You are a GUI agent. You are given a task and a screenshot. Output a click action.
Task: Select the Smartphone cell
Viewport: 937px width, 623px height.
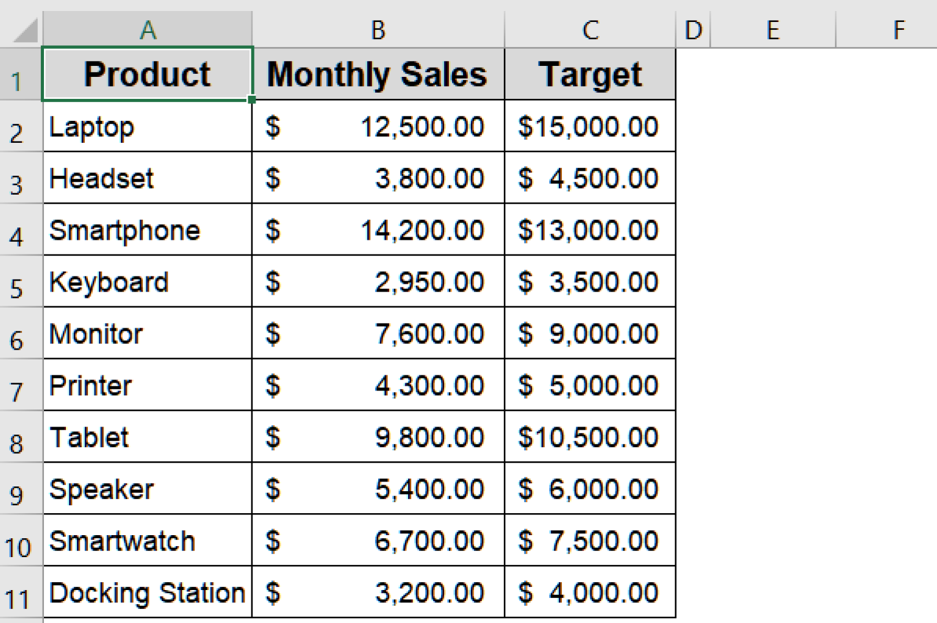pyautogui.click(x=146, y=230)
